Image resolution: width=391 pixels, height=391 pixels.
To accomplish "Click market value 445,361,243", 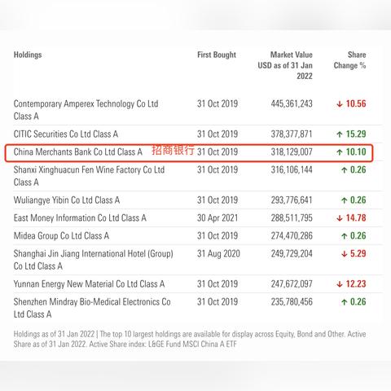I will (x=292, y=103).
